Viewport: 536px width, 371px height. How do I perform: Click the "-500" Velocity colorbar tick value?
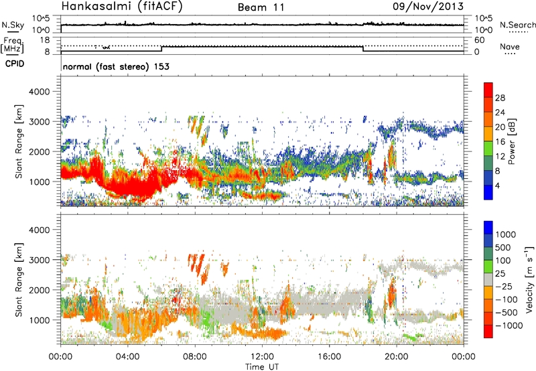tap(506, 312)
